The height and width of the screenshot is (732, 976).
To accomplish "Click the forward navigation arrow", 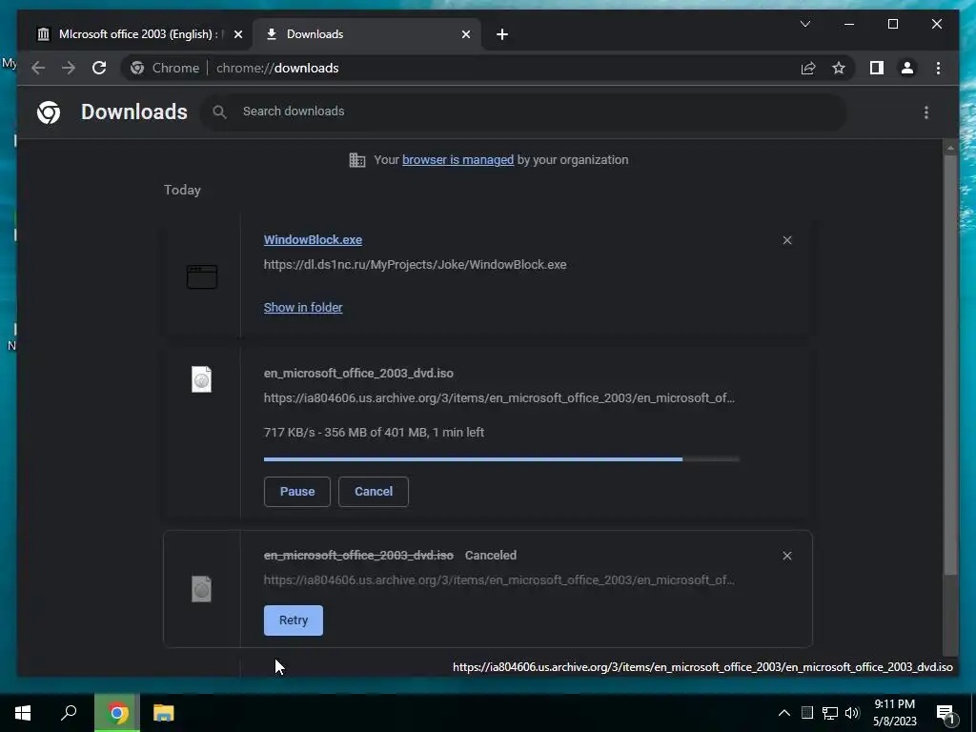I will [x=69, y=68].
